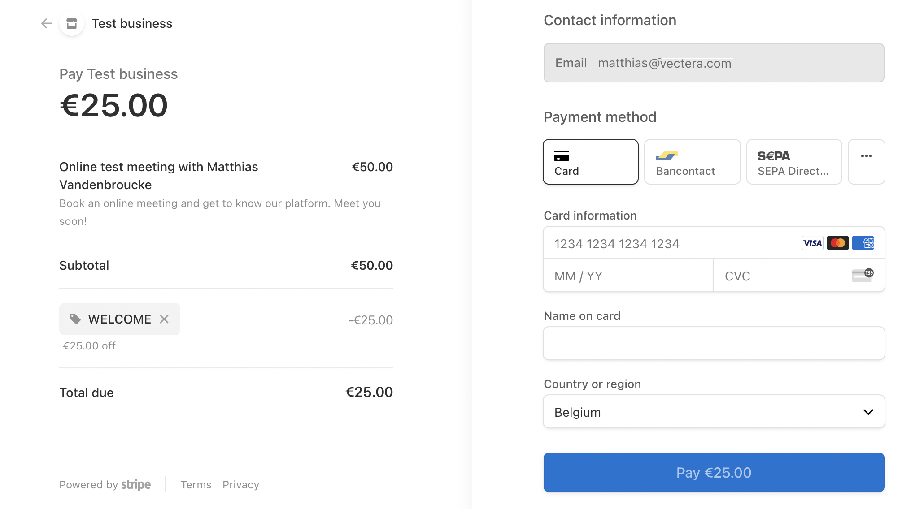Open the Terms link
This screenshot has width=915, height=509.
[x=196, y=485]
